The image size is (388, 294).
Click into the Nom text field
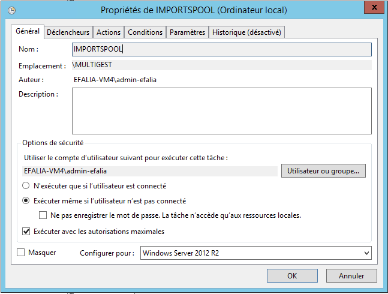tap(221, 50)
